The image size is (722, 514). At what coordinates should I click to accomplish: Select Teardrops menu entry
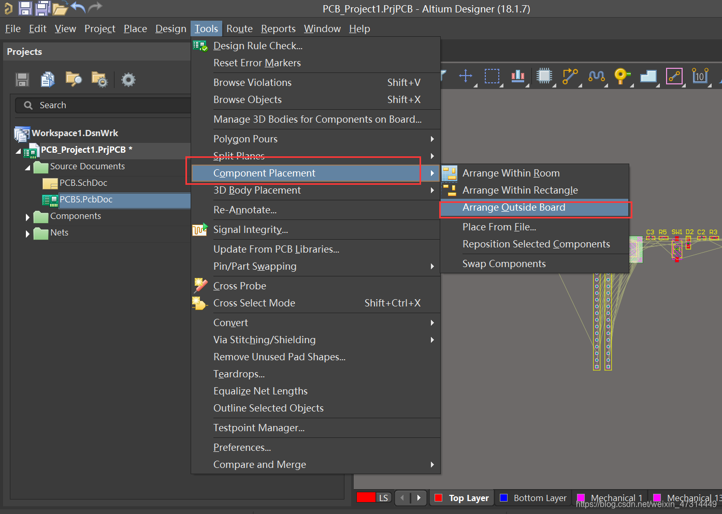316,374
